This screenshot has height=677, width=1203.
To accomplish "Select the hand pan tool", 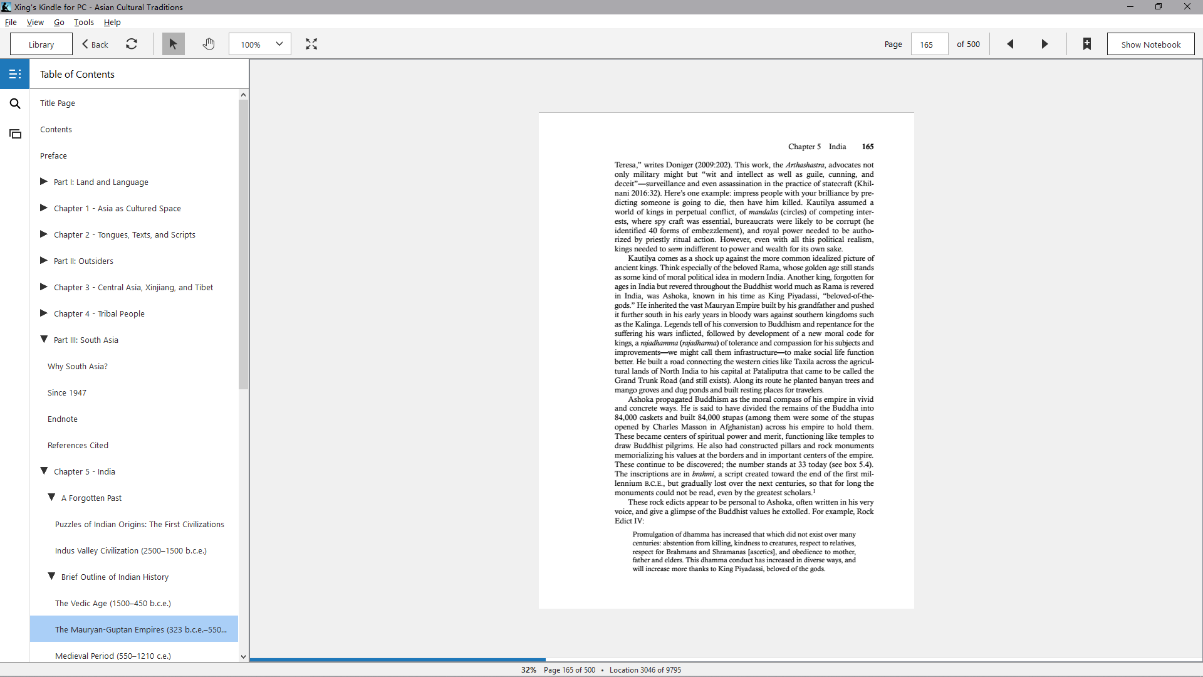I will [x=209, y=44].
